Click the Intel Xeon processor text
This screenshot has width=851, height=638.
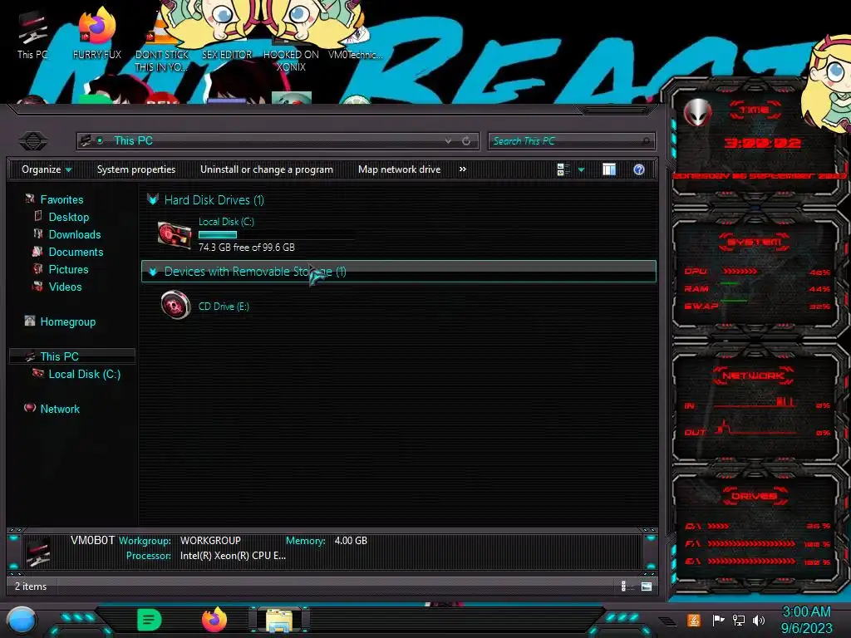tap(233, 556)
